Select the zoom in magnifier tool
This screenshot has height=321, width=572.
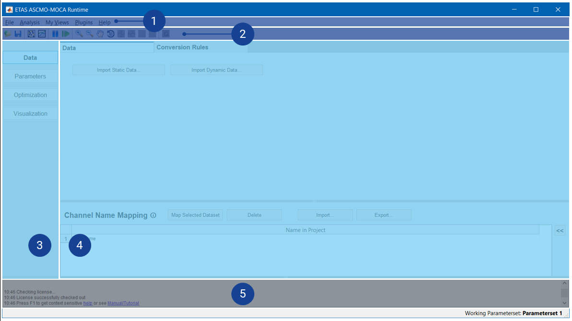pyautogui.click(x=79, y=34)
